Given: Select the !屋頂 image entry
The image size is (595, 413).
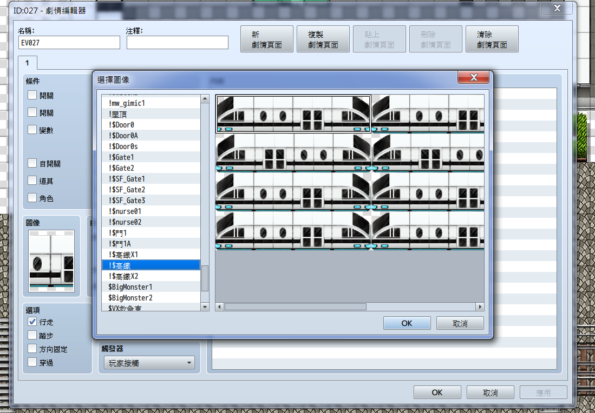Looking at the screenshot, I should [151, 114].
